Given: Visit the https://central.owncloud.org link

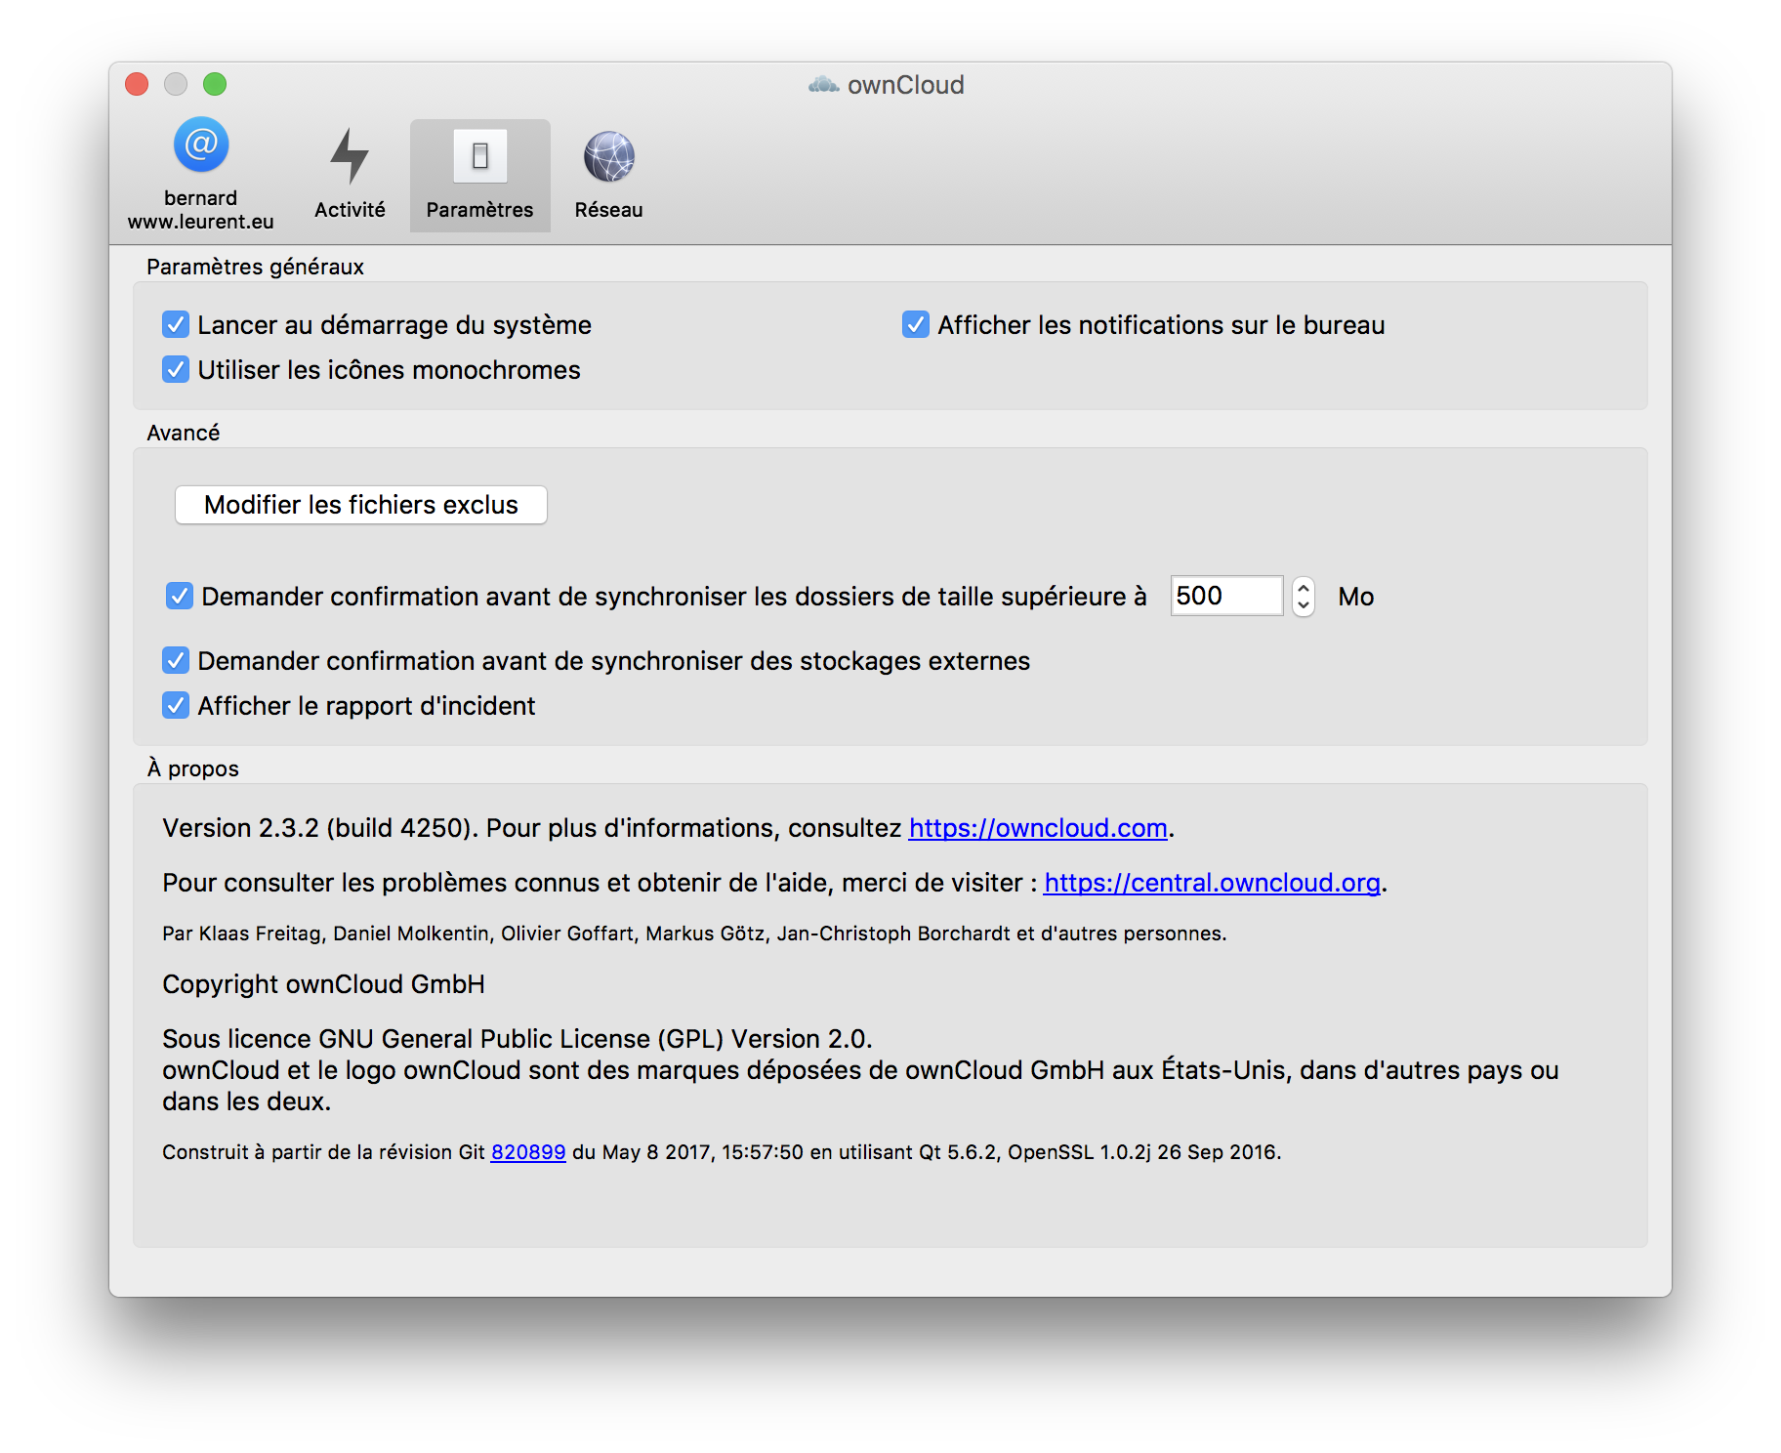Looking at the screenshot, I should click(1211, 883).
